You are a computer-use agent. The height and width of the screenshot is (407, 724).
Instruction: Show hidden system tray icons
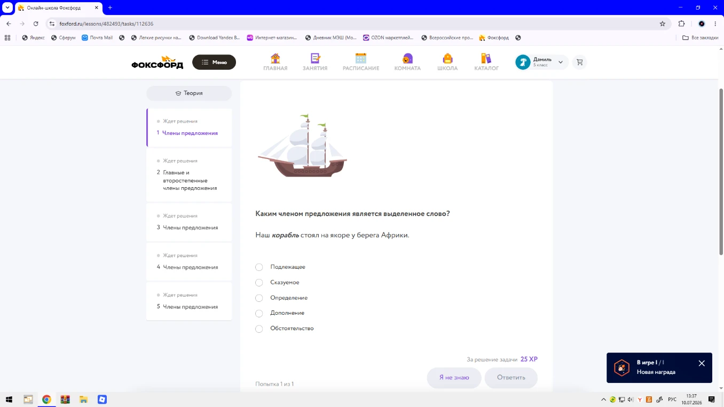point(604,400)
